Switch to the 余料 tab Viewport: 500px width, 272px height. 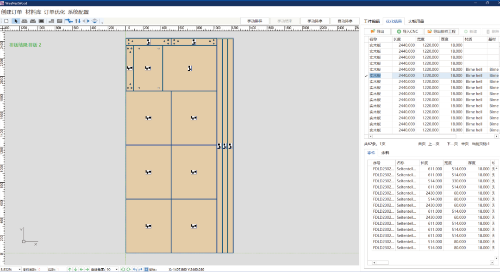pyautogui.click(x=385, y=153)
